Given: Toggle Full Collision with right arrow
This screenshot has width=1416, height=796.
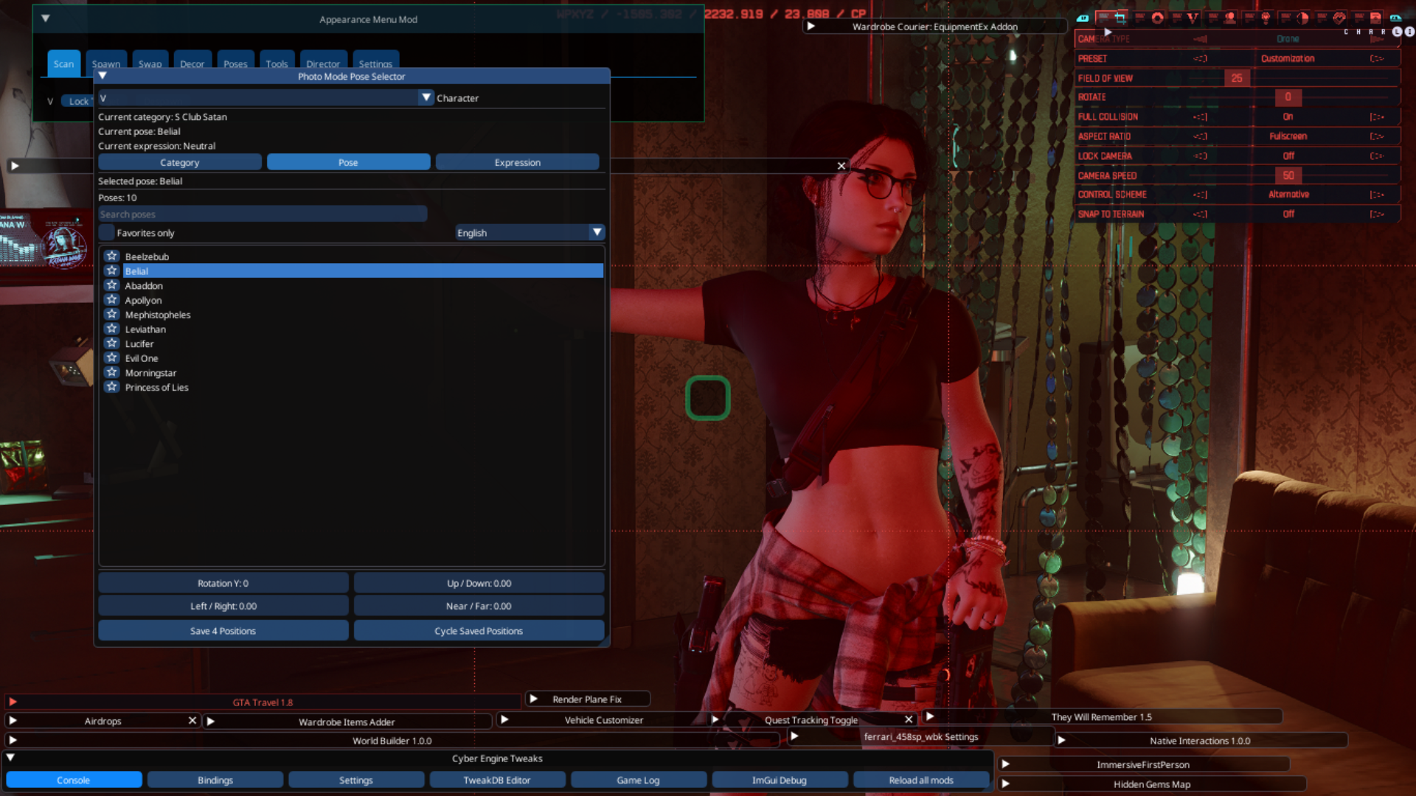Looking at the screenshot, I should tap(1376, 116).
